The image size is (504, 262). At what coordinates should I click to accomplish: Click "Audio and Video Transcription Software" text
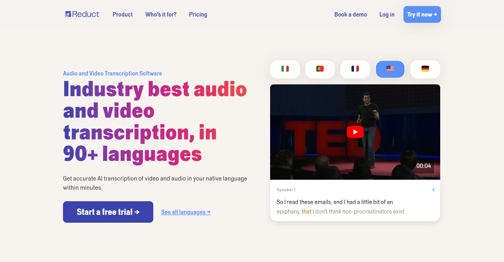[x=112, y=73]
